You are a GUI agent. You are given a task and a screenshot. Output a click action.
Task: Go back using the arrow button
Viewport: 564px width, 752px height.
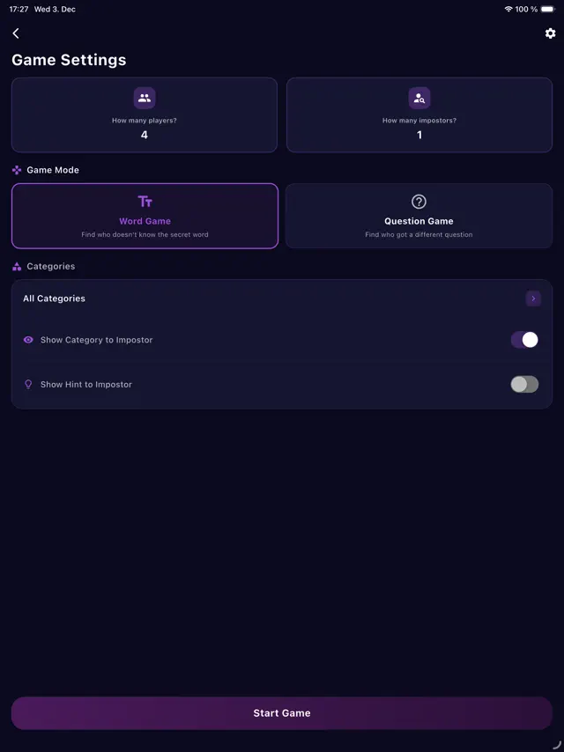(15, 33)
